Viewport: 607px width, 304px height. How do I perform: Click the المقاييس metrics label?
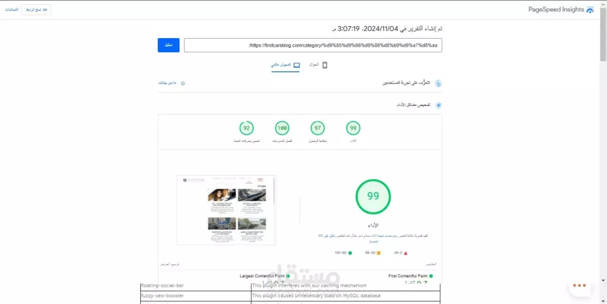click(431, 265)
